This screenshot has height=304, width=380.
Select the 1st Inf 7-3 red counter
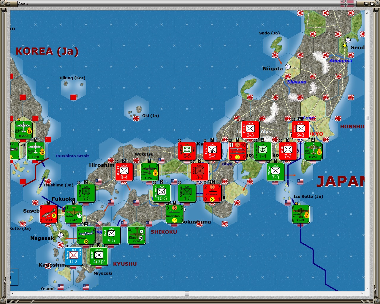(288, 151)
